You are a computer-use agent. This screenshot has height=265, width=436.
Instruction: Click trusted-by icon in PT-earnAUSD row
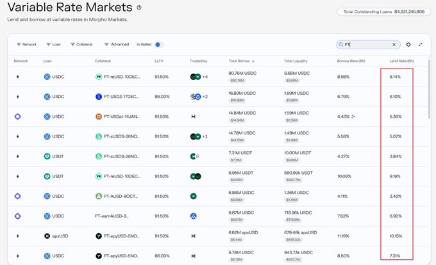pos(193,216)
